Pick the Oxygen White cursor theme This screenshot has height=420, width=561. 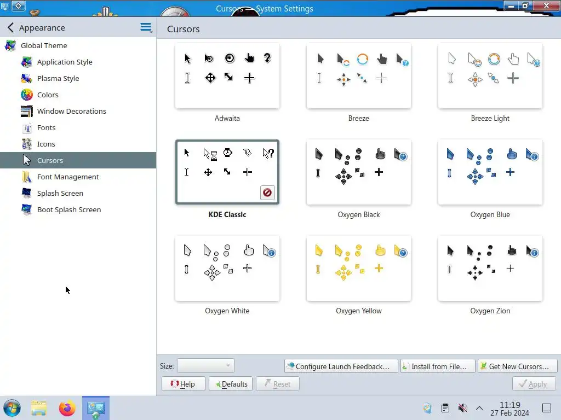(x=227, y=268)
